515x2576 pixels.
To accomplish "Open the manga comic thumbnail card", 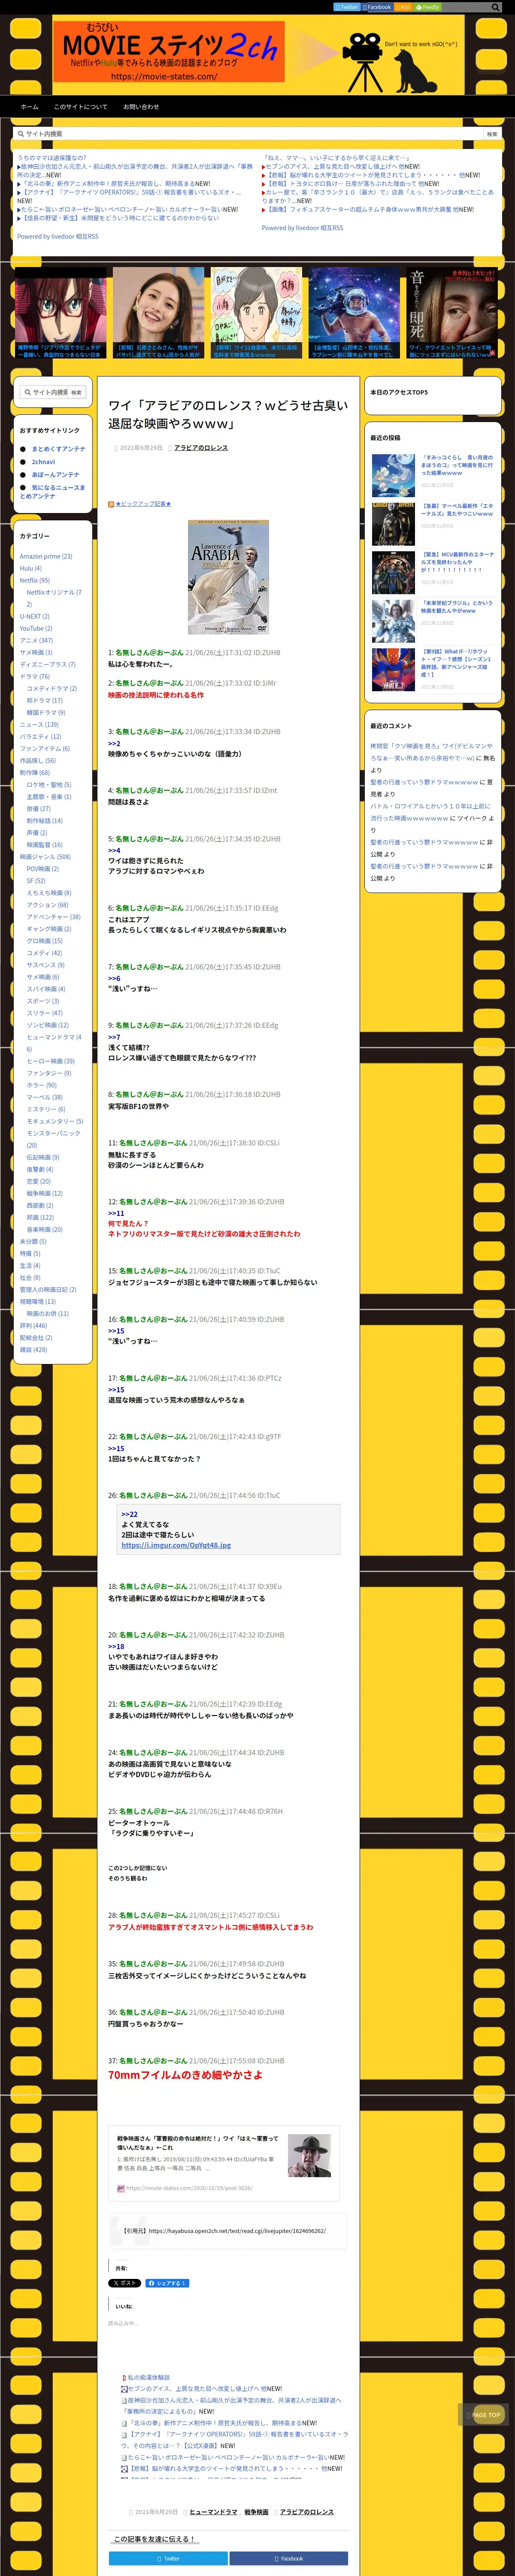I will (x=256, y=313).
